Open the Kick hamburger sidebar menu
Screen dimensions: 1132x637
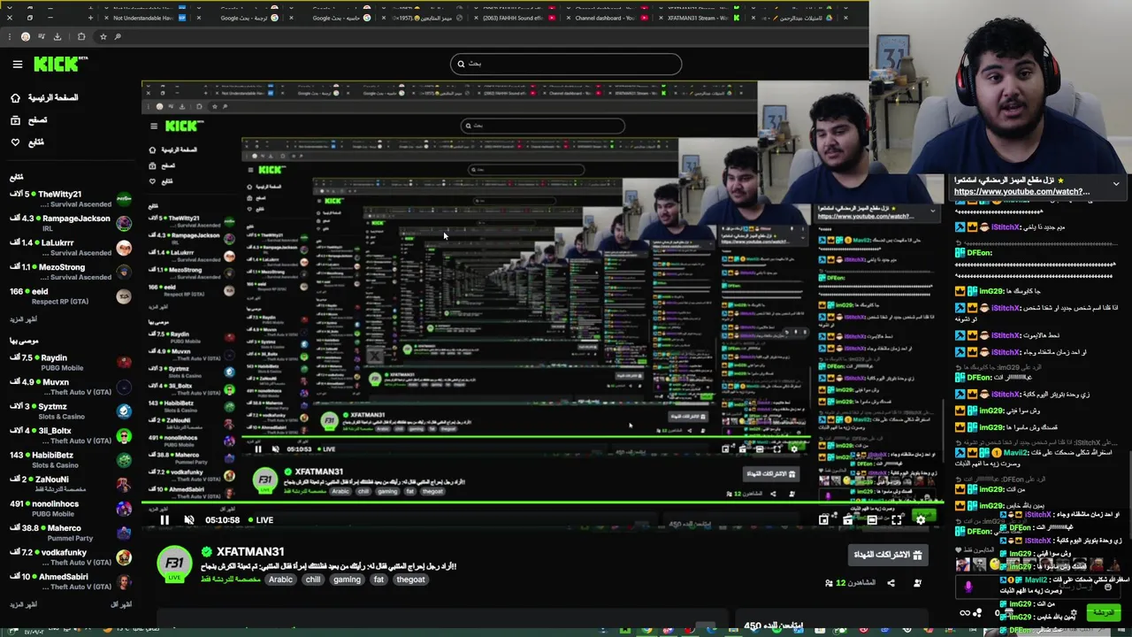click(17, 64)
